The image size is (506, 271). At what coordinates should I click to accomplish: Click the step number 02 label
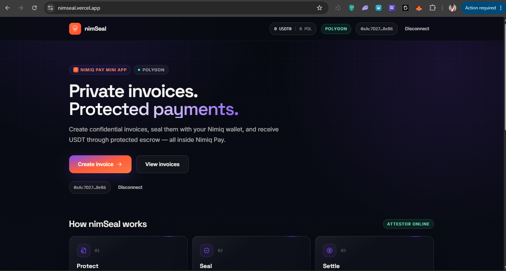pos(220,250)
